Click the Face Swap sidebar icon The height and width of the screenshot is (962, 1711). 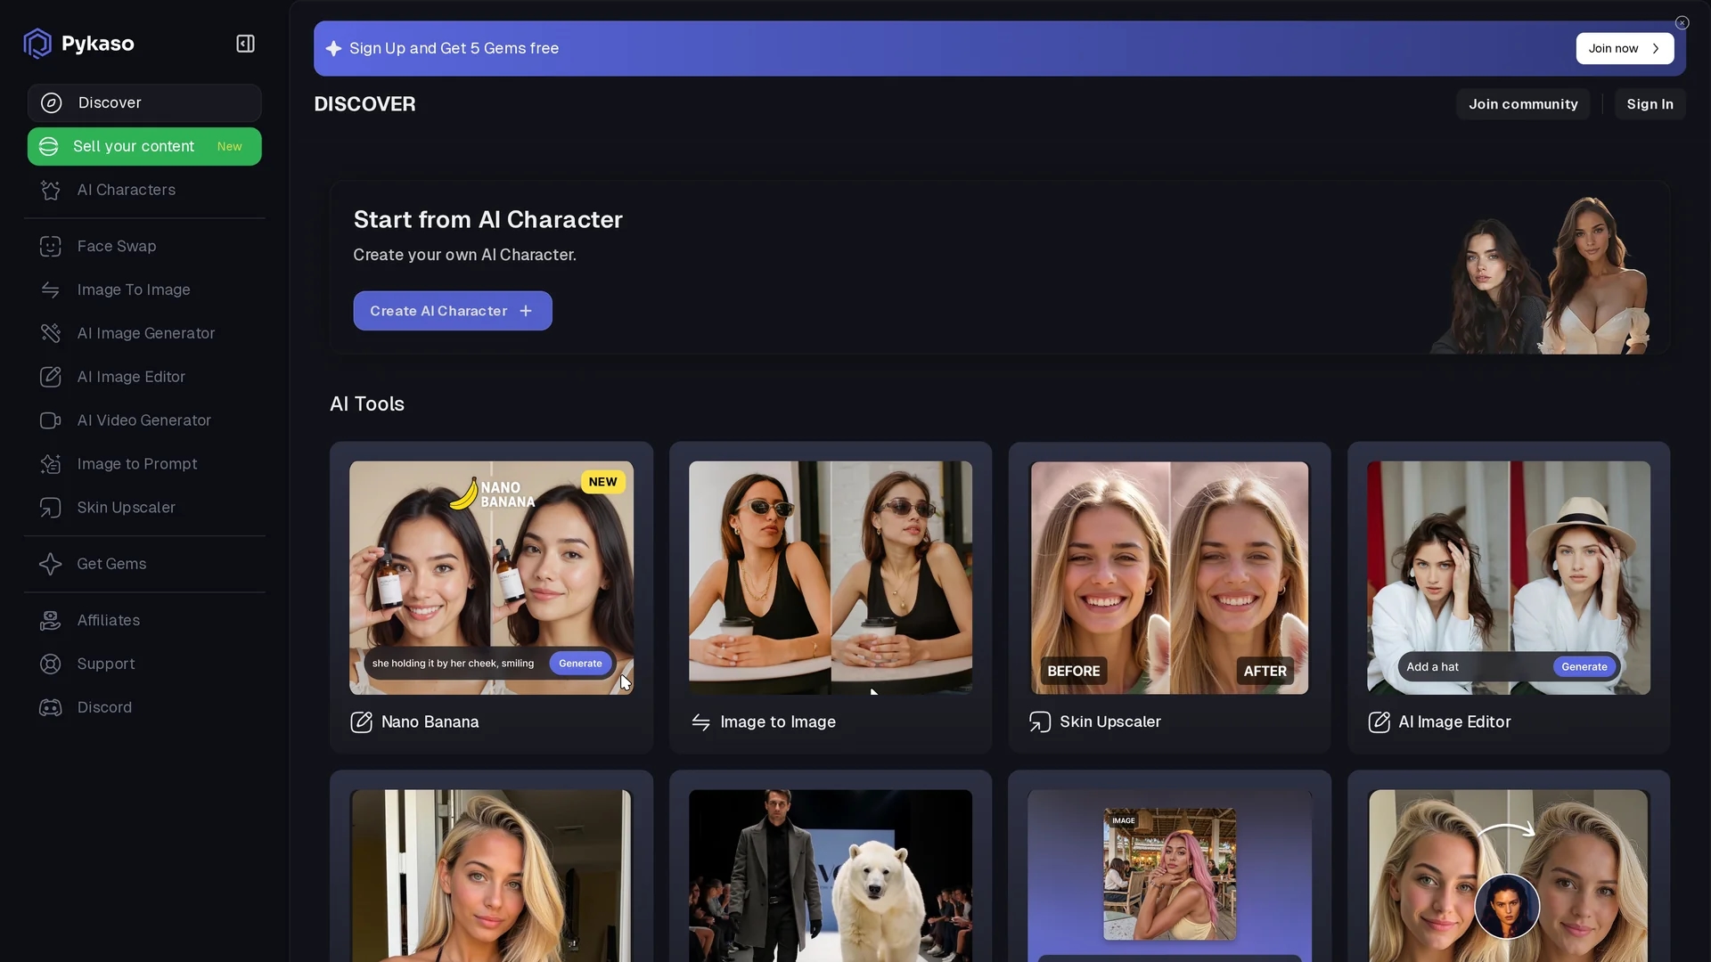[x=51, y=247]
